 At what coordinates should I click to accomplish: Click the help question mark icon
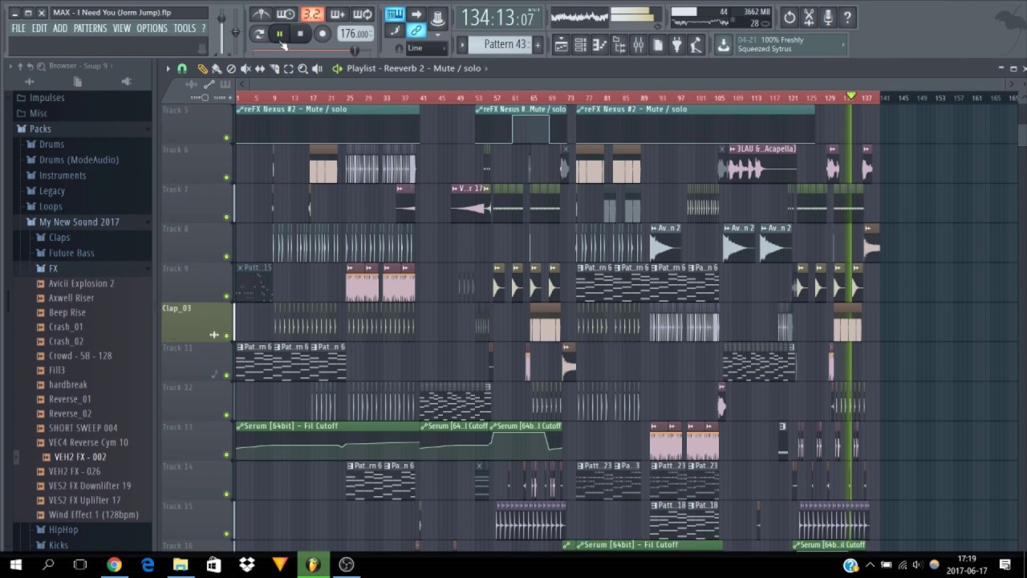[x=848, y=17]
